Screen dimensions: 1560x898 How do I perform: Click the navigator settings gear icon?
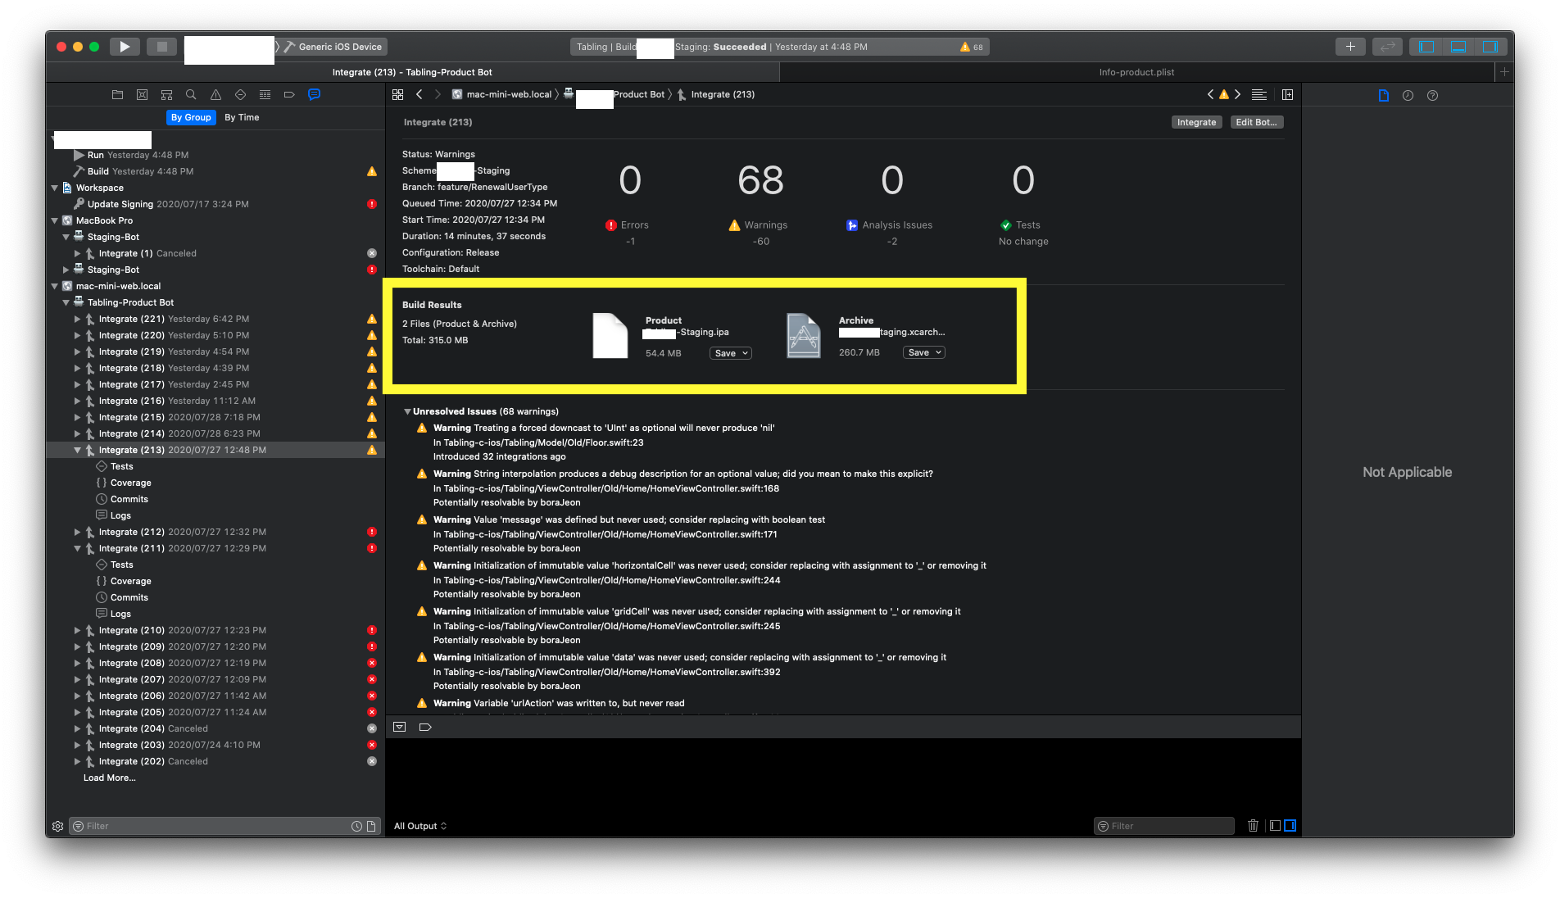(x=57, y=827)
